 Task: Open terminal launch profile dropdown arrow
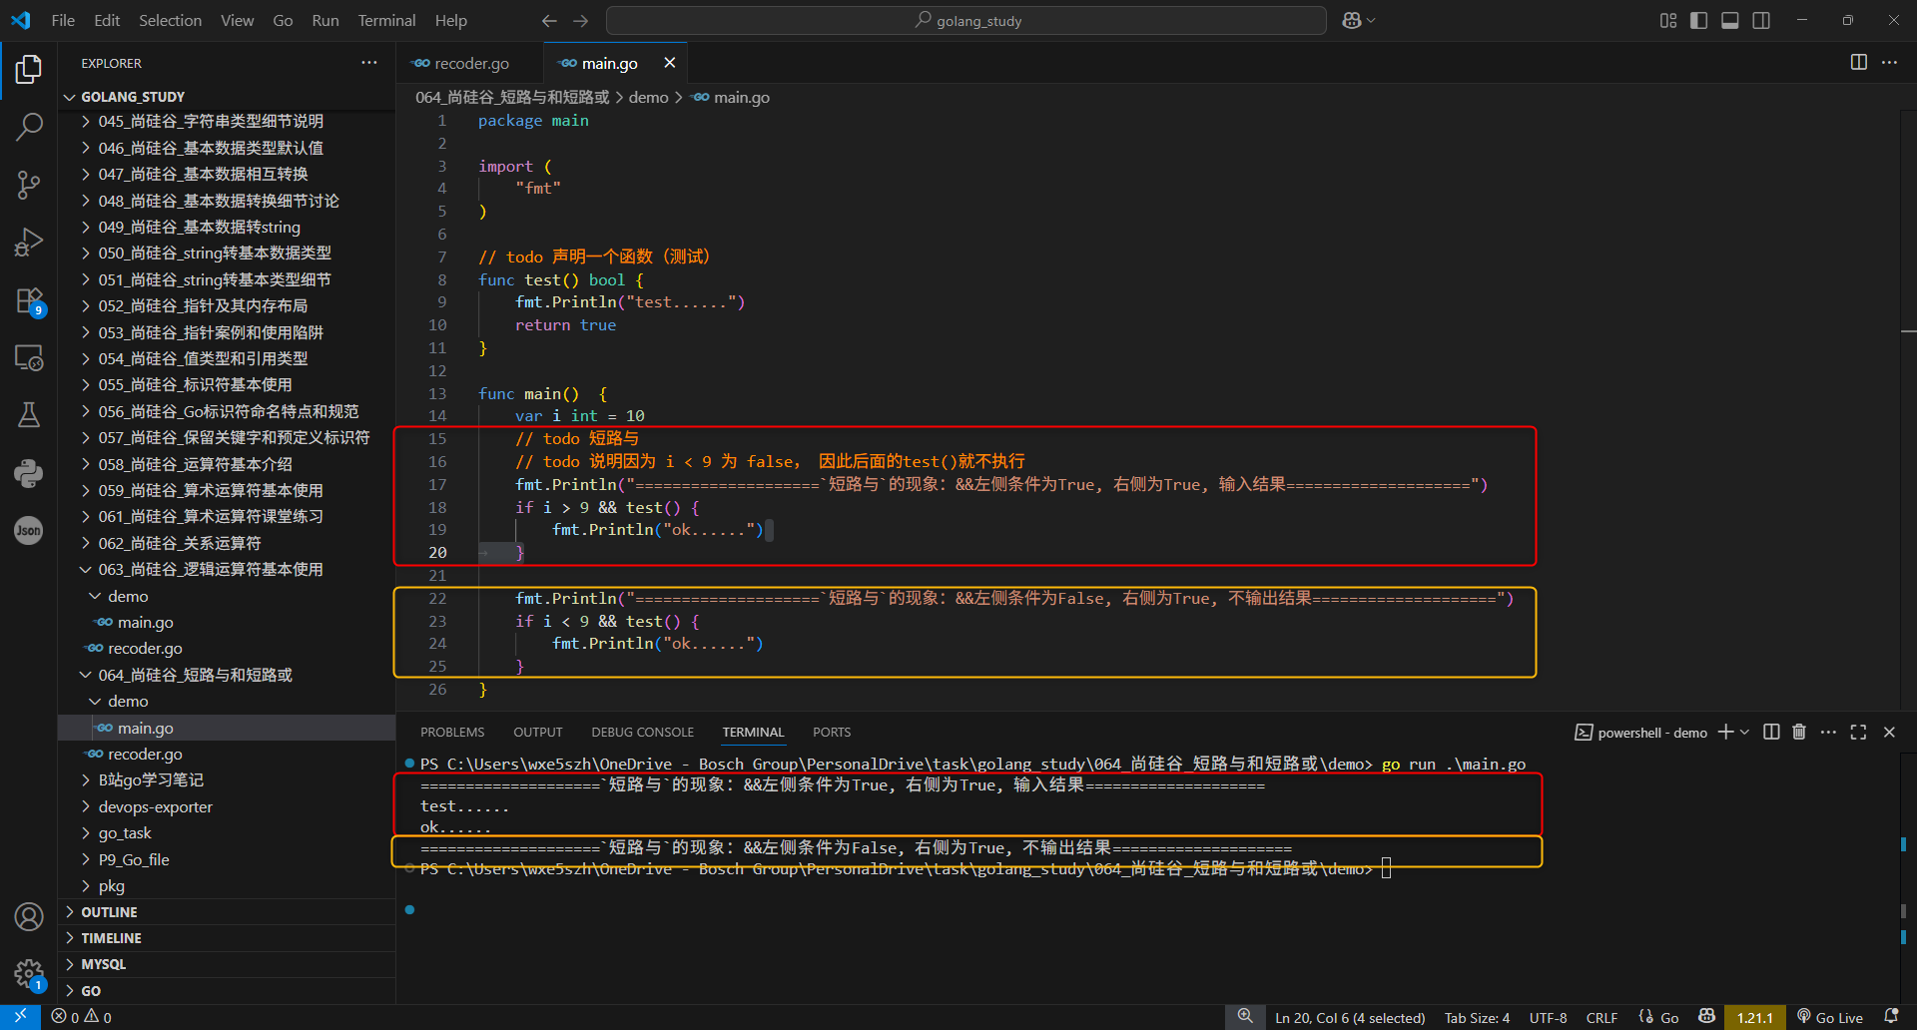[x=1744, y=733]
